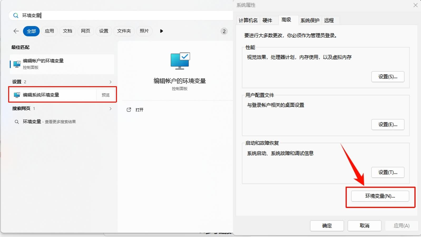421x237 pixels.
Task: Click the search magnifier icon
Action: click(x=16, y=16)
